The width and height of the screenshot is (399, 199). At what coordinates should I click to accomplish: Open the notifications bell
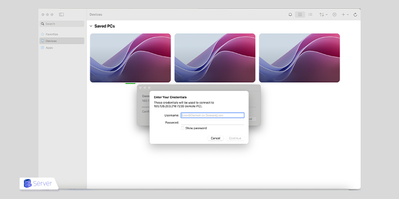pyautogui.click(x=290, y=14)
